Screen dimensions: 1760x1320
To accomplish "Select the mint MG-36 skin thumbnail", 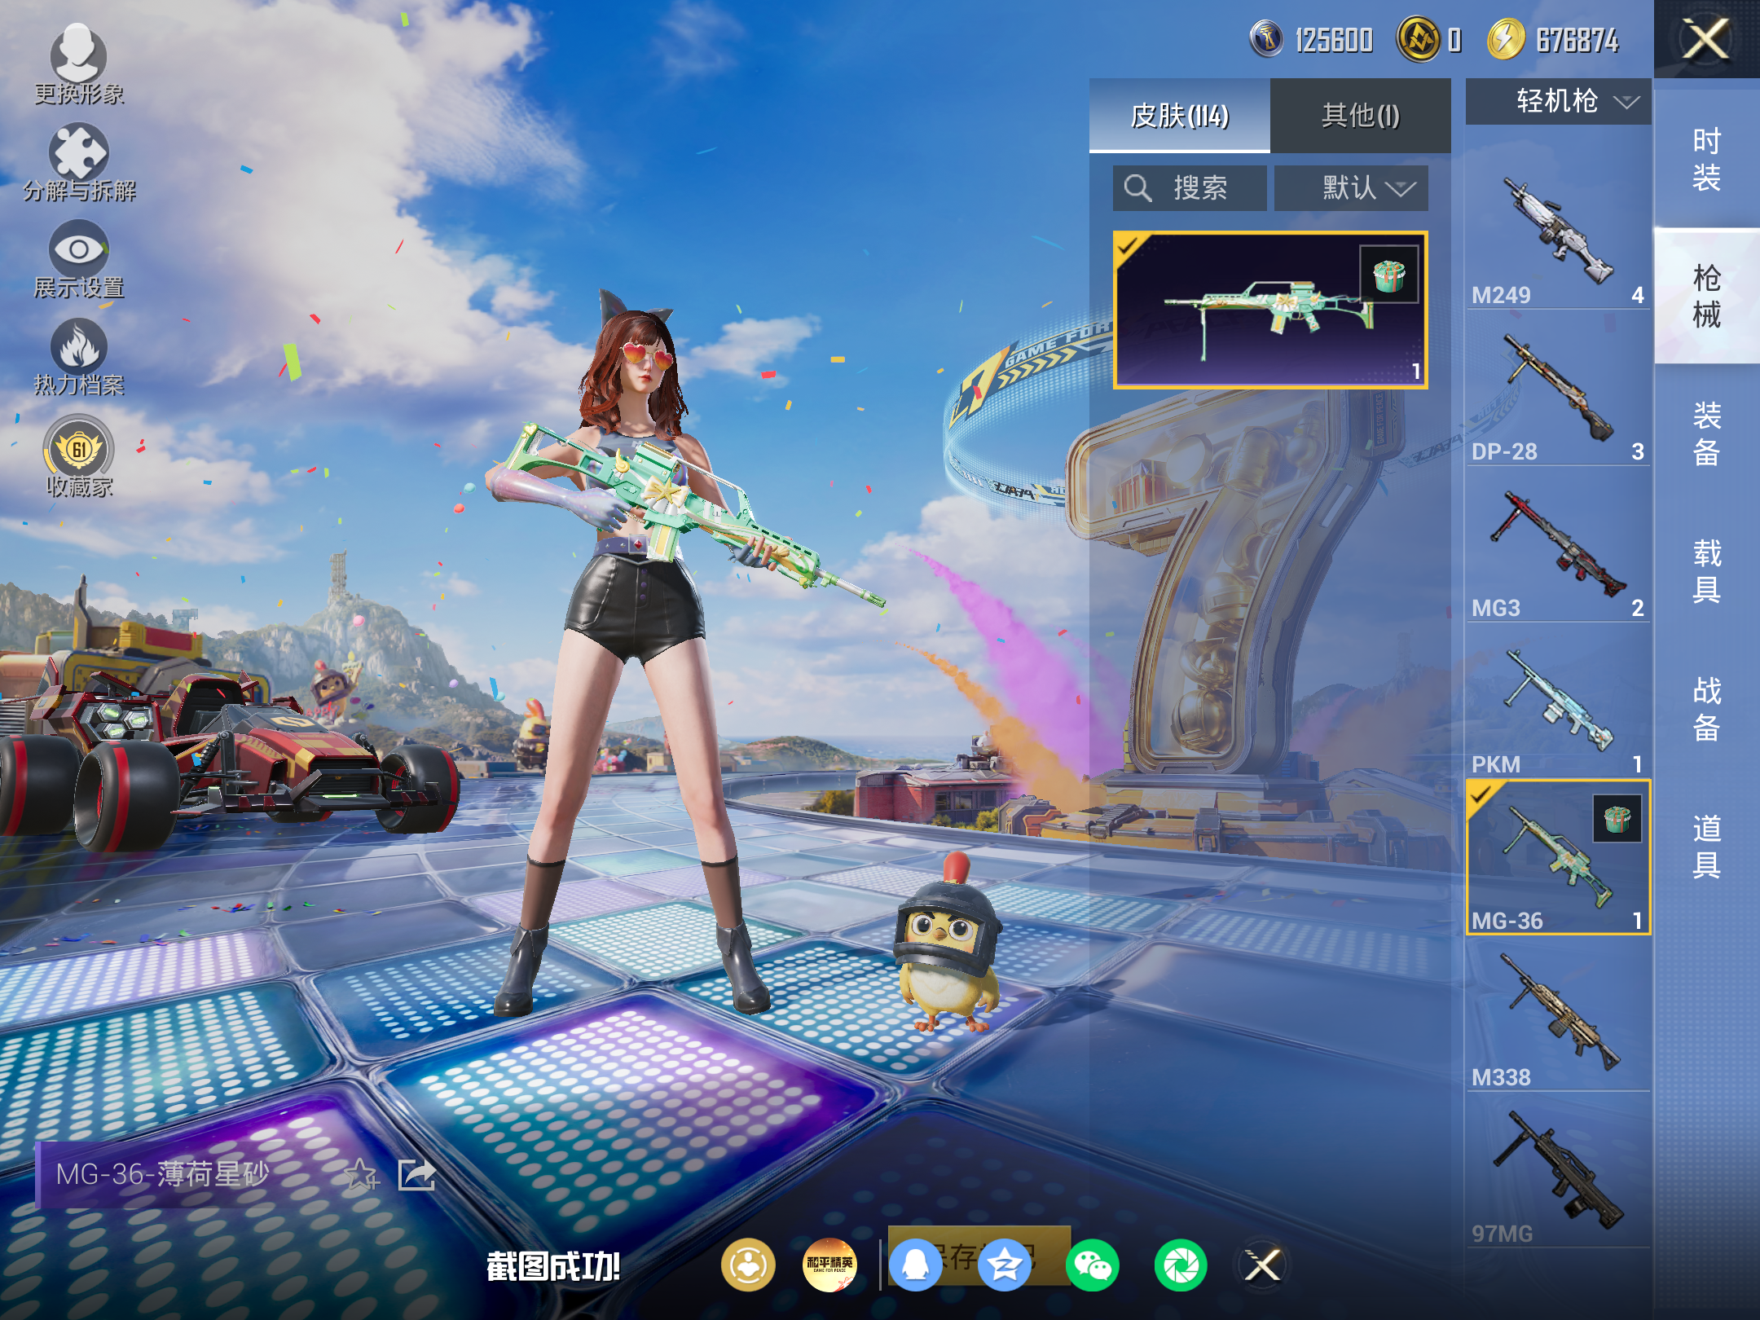I will pyautogui.click(x=1270, y=310).
